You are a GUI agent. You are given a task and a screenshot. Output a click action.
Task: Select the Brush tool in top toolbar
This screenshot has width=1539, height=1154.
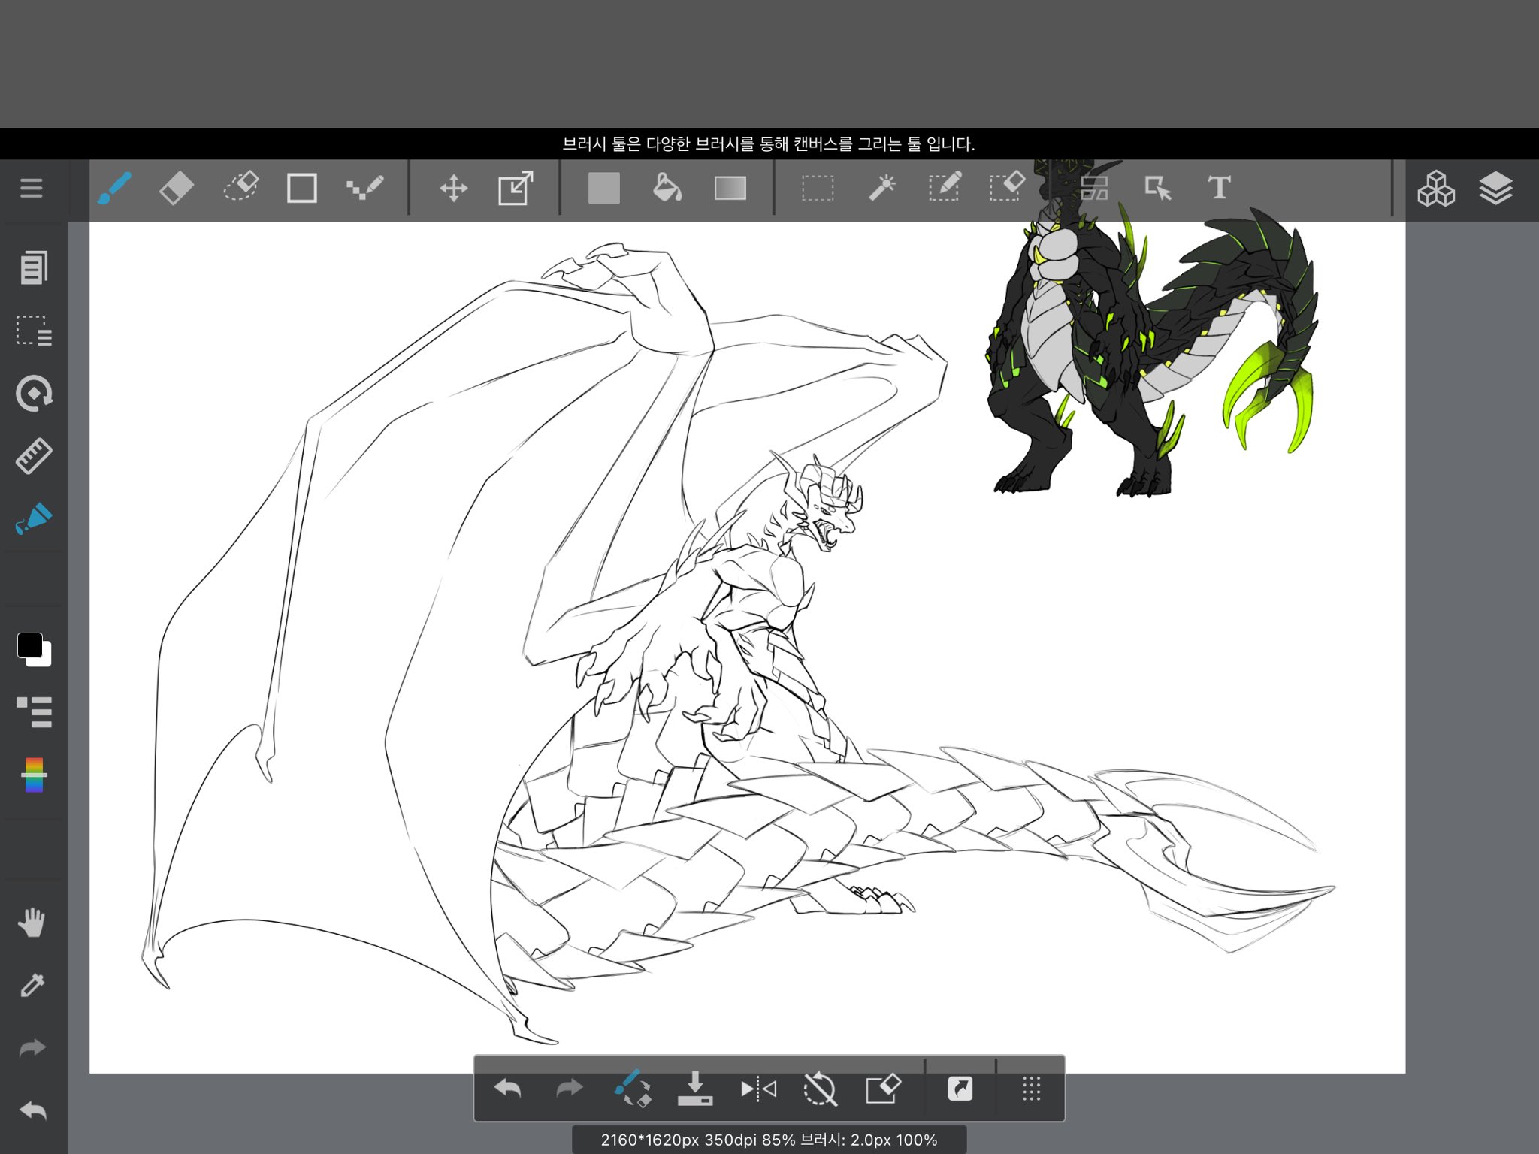114,188
